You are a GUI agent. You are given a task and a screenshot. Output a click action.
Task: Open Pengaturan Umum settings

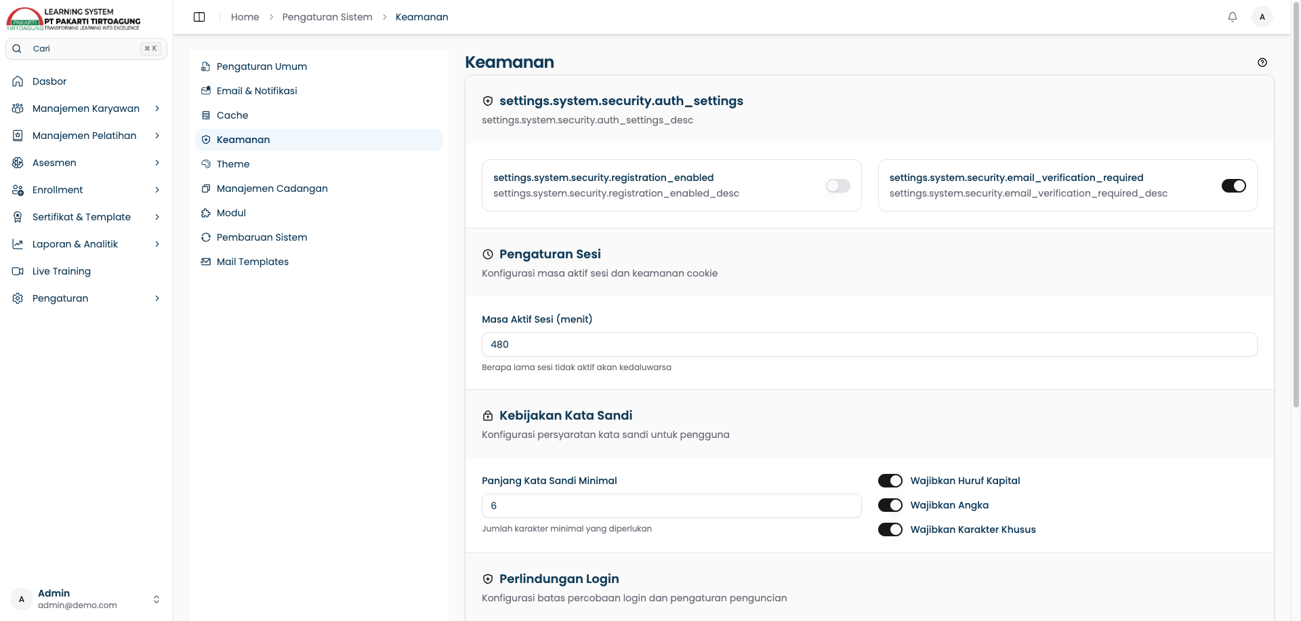click(319, 66)
